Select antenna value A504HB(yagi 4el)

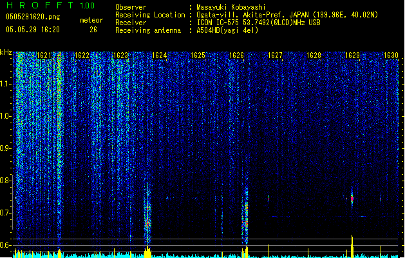(x=227, y=30)
